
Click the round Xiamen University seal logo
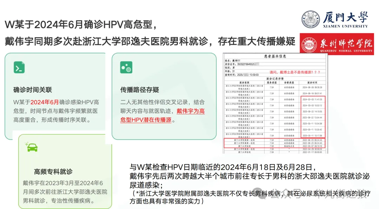click(x=311, y=19)
